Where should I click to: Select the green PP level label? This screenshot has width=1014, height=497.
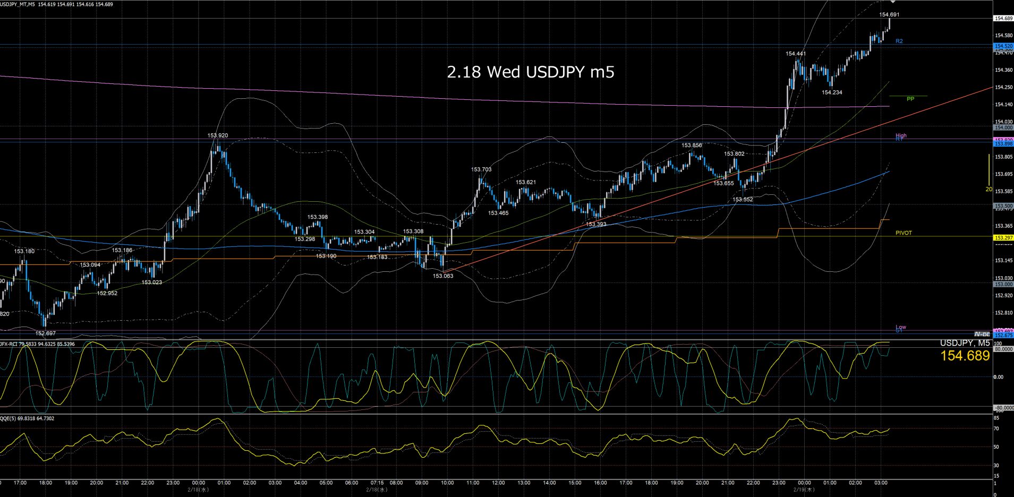910,99
